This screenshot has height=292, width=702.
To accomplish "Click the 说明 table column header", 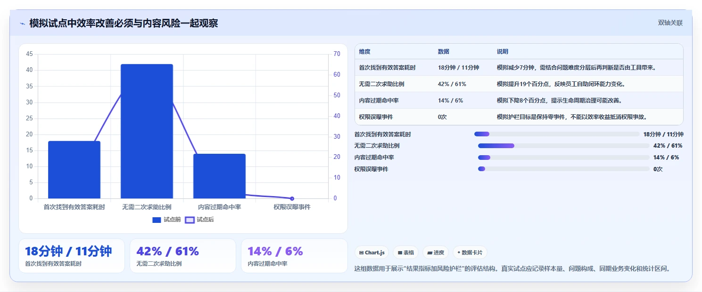I will coord(503,52).
